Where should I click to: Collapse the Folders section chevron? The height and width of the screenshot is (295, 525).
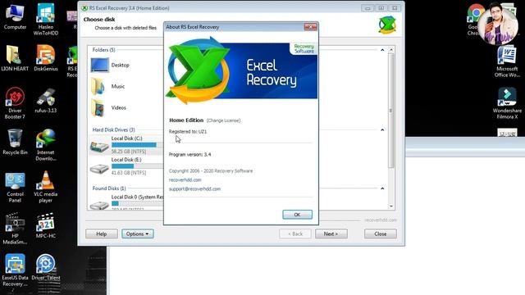coord(382,50)
